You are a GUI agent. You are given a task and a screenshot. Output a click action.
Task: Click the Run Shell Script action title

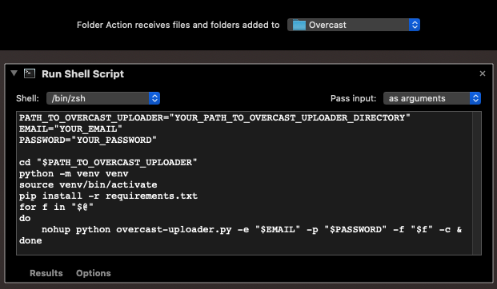coord(82,74)
